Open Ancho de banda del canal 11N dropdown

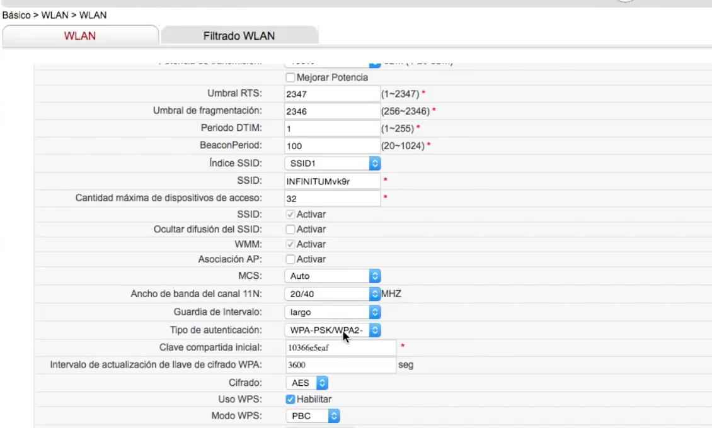click(332, 293)
